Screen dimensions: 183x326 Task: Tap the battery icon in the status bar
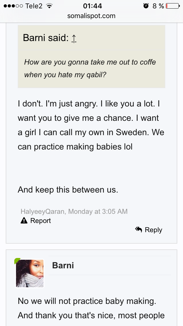coord(173,6)
